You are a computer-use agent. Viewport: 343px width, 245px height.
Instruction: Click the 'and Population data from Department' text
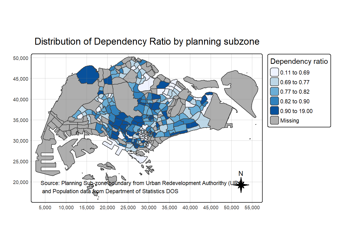tap(110, 191)
